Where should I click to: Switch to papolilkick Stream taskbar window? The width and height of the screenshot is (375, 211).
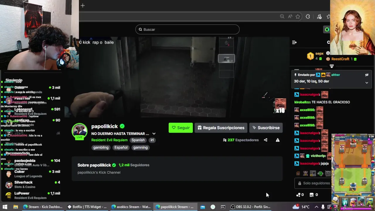point(175,207)
